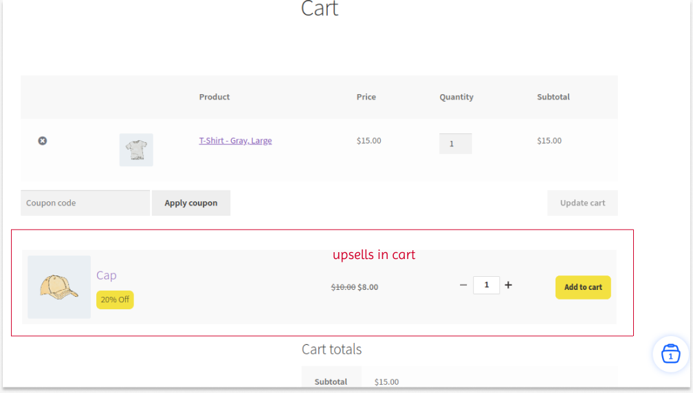
Task: Remove T-Shirt item with the X icon
Action: pos(43,141)
